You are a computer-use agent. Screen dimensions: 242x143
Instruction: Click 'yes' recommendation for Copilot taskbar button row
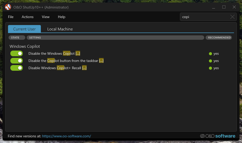(x=216, y=61)
